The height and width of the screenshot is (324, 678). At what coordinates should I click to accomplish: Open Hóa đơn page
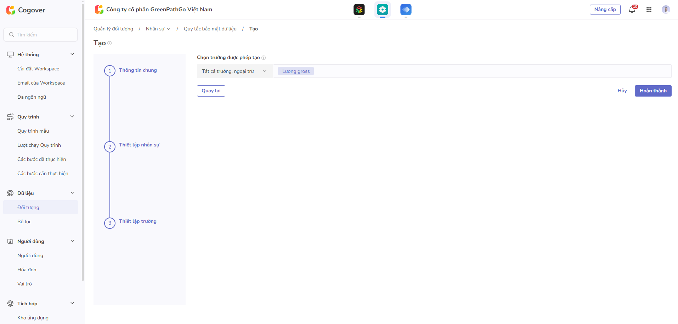click(x=27, y=270)
